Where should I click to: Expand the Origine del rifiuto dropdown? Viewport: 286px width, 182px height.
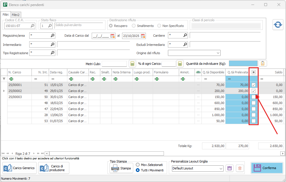point(218,53)
